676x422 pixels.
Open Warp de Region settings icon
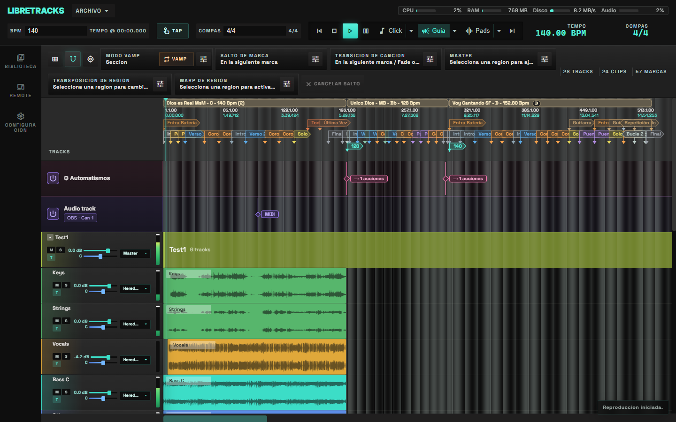[x=287, y=84]
